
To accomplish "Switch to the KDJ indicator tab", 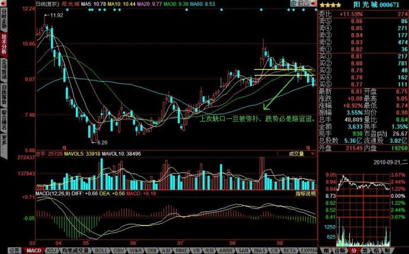I will 52,251.
